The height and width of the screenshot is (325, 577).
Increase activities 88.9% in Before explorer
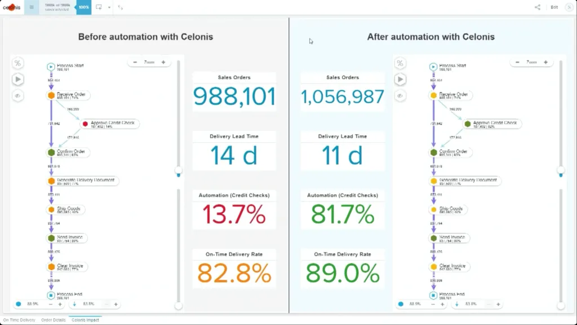60,304
